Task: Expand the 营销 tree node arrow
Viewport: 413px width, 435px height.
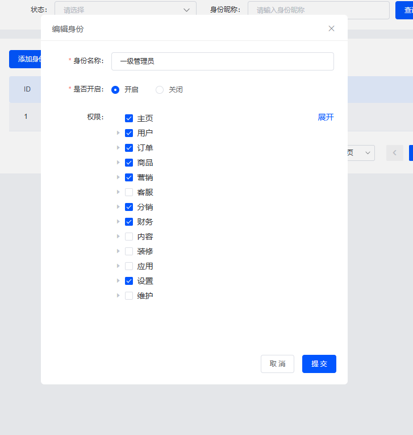Action: click(118, 177)
